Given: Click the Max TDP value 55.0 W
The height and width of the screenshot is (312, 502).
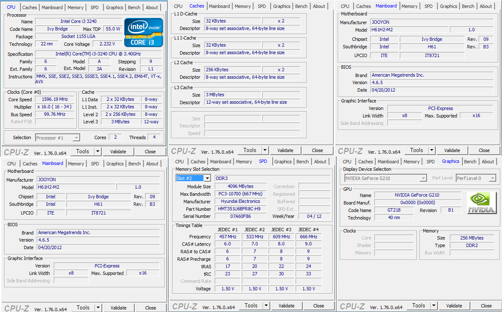Looking at the screenshot, I should pos(113,29).
